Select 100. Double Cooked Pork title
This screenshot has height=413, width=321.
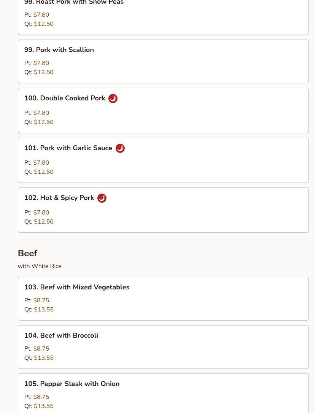click(x=65, y=98)
